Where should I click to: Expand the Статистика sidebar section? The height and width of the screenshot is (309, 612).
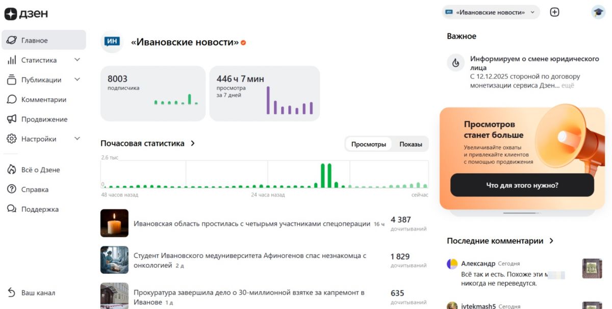click(x=77, y=60)
